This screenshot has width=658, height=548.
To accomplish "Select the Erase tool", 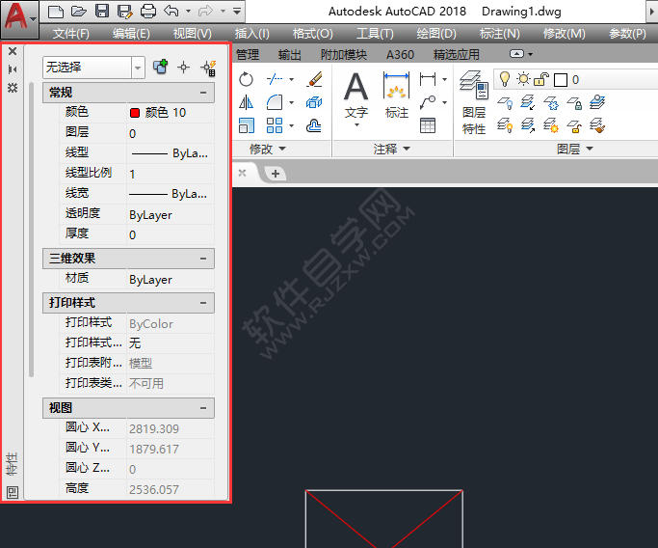I will 314,79.
